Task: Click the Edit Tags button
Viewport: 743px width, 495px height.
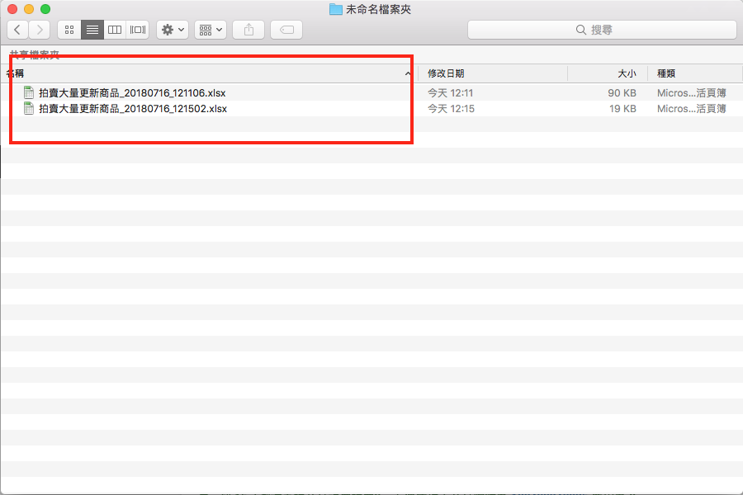Action: pyautogui.click(x=286, y=30)
